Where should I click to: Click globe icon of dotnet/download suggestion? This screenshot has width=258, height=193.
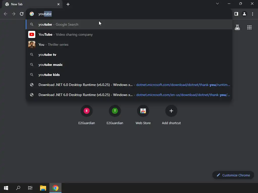(x=32, y=85)
